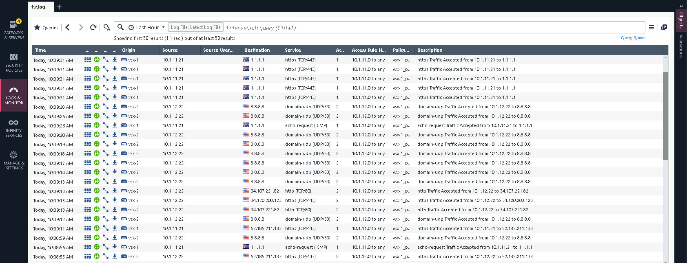Screen dimensions: 687x263
Task: Go to Security Policies view
Action: pos(14,62)
